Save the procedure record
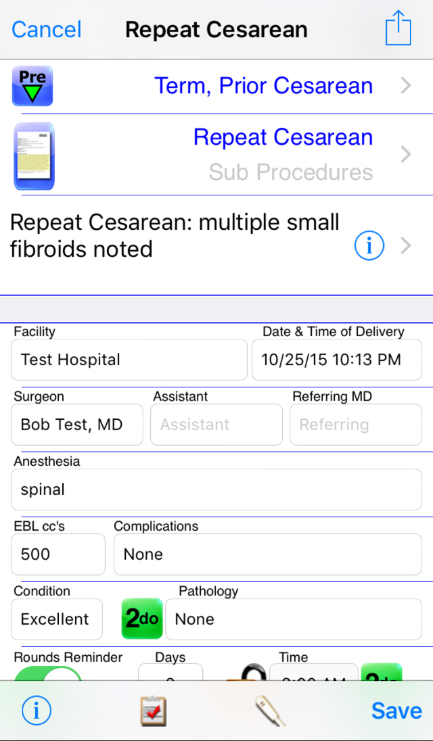 click(x=396, y=711)
